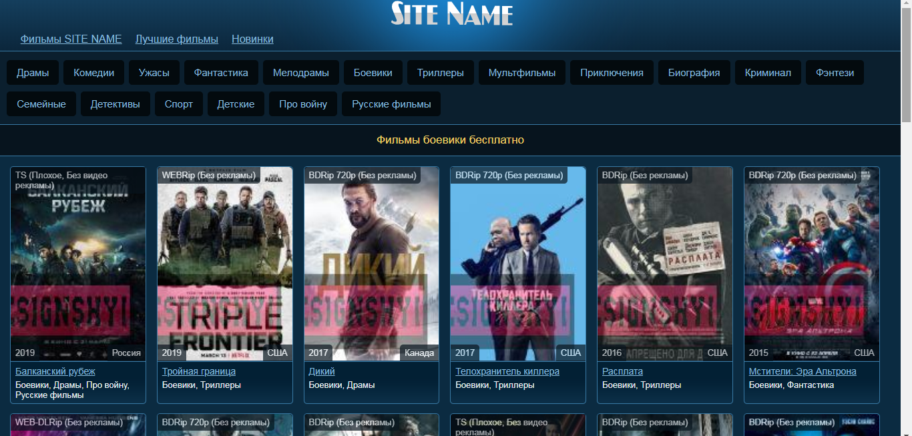912x436 pixels.
Task: Open the Фильмы SITE NAME link
Action: point(71,39)
